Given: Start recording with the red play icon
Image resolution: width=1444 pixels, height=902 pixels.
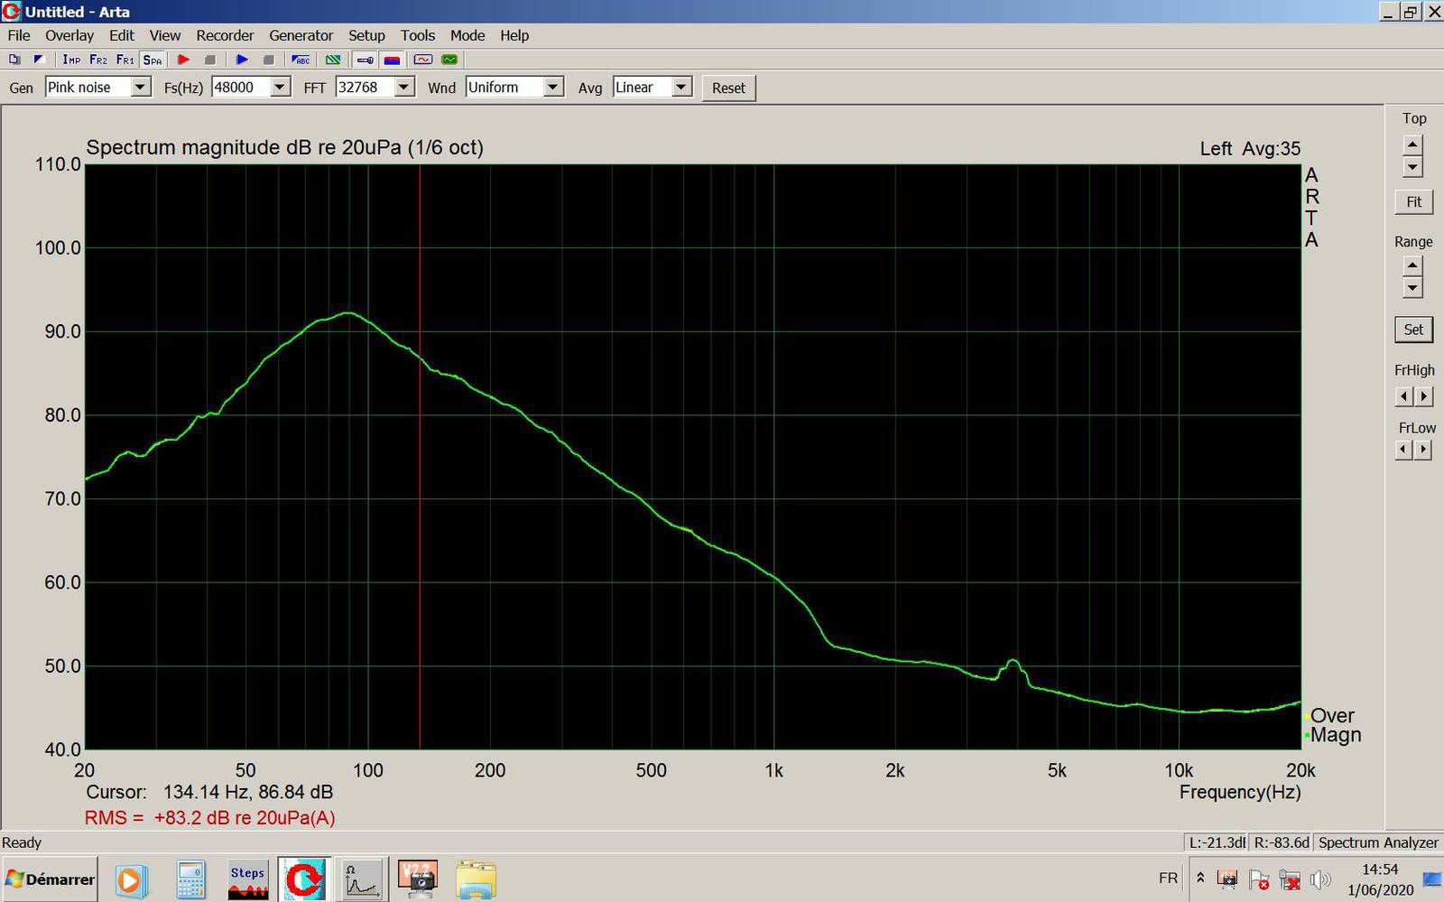Looking at the screenshot, I should click(183, 60).
